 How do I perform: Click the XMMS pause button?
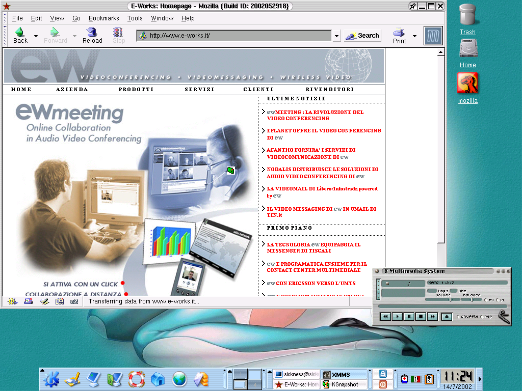click(409, 317)
